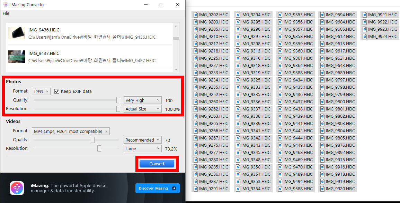Select the IMG_9436.HEIC thumbnail in converter list
Screen dimensions: 400x203
(17, 33)
